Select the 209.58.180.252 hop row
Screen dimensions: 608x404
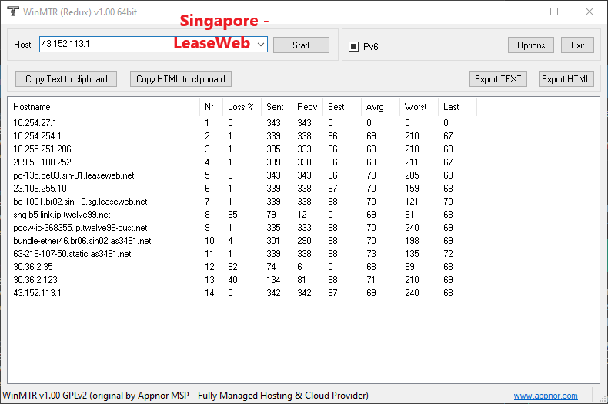242,162
